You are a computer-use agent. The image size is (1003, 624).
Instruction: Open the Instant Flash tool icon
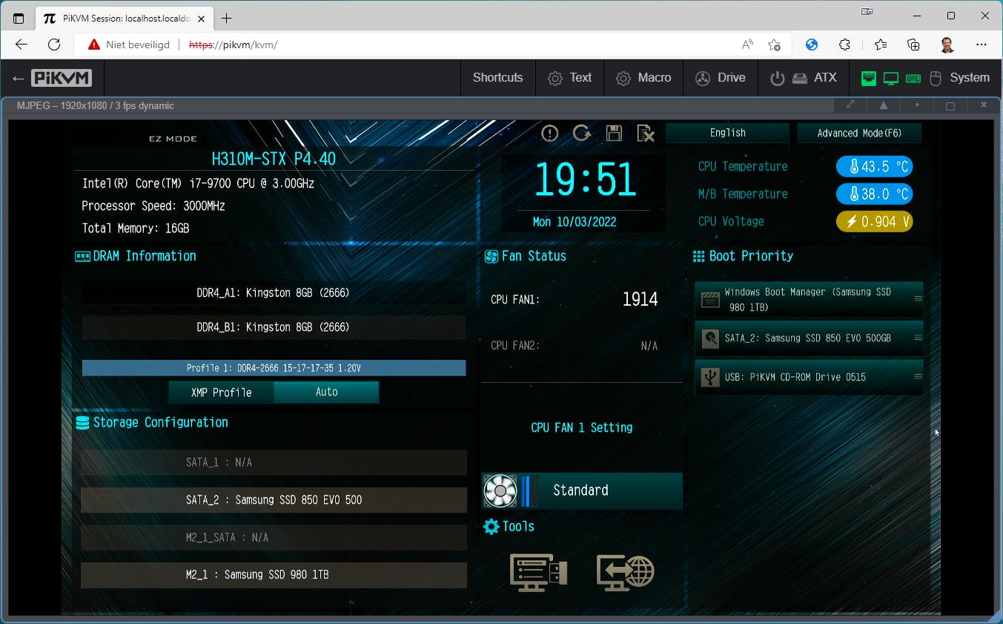(539, 572)
